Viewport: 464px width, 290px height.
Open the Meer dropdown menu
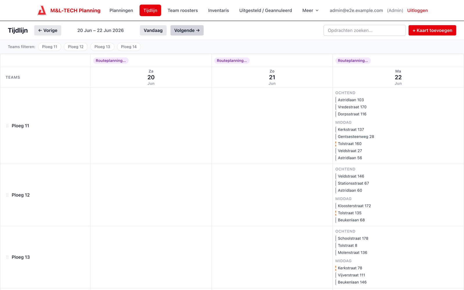(x=310, y=10)
